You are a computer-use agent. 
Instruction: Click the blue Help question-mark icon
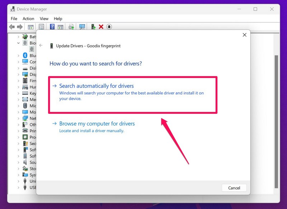tap(52, 27)
